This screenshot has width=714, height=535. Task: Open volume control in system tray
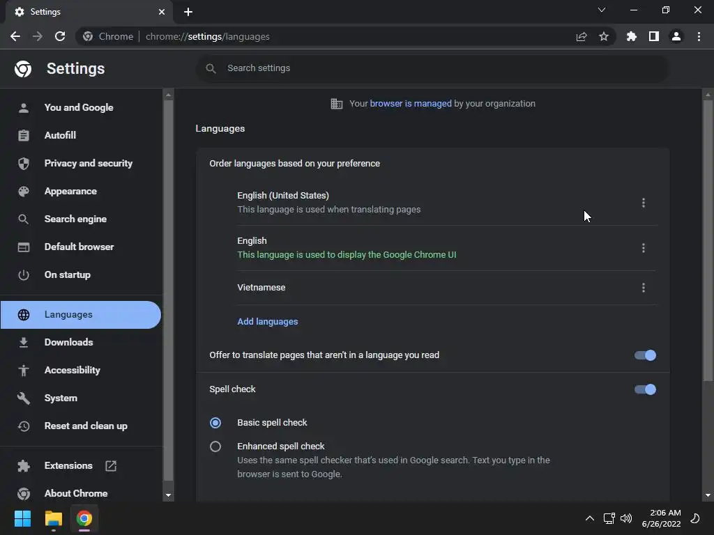[626, 518]
